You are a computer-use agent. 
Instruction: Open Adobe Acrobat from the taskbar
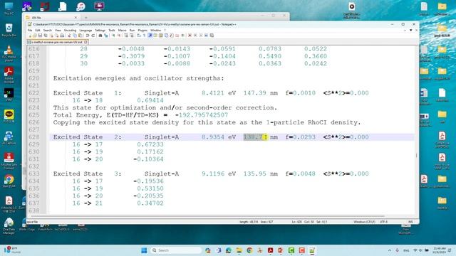click(x=271, y=250)
